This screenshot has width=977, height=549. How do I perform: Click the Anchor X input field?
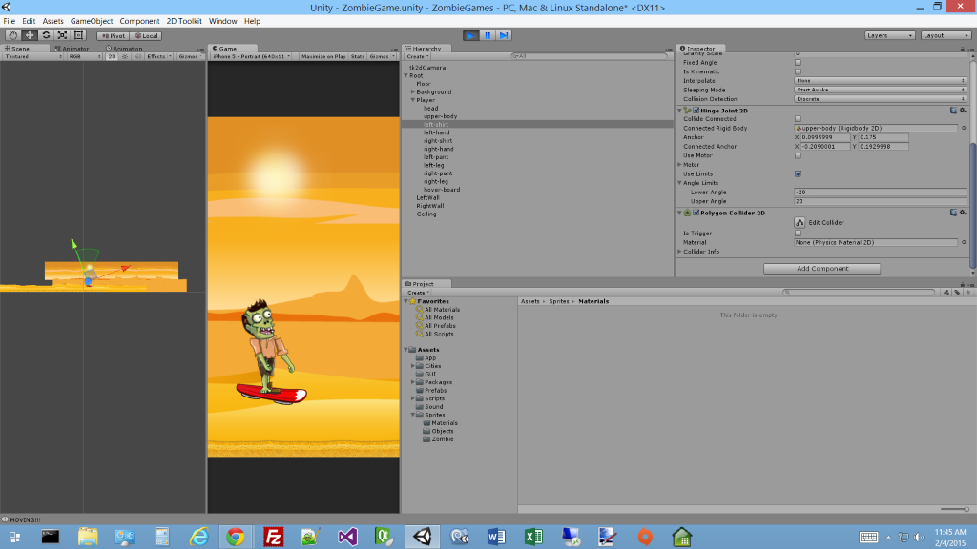pyautogui.click(x=825, y=137)
